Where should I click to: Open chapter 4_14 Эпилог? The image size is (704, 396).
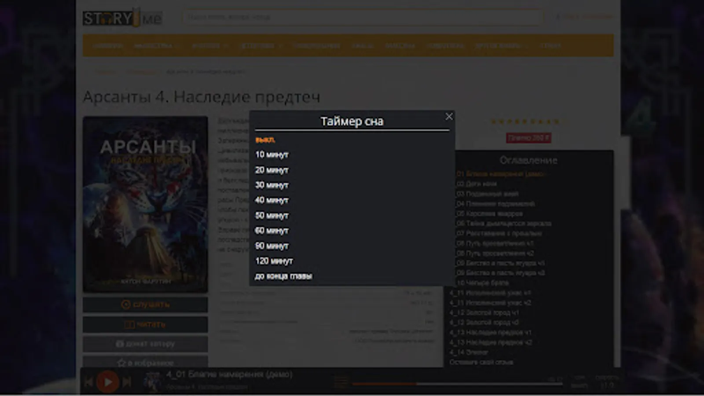469,352
